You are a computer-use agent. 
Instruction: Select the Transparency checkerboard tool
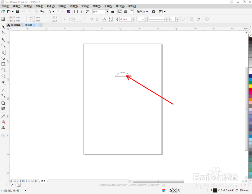pyautogui.click(x=3, y=109)
